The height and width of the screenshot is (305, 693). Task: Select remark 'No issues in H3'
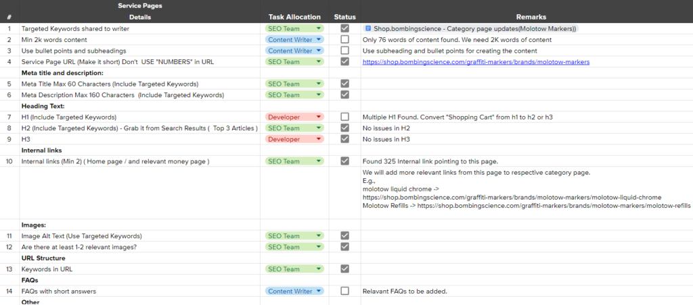[x=527, y=139]
